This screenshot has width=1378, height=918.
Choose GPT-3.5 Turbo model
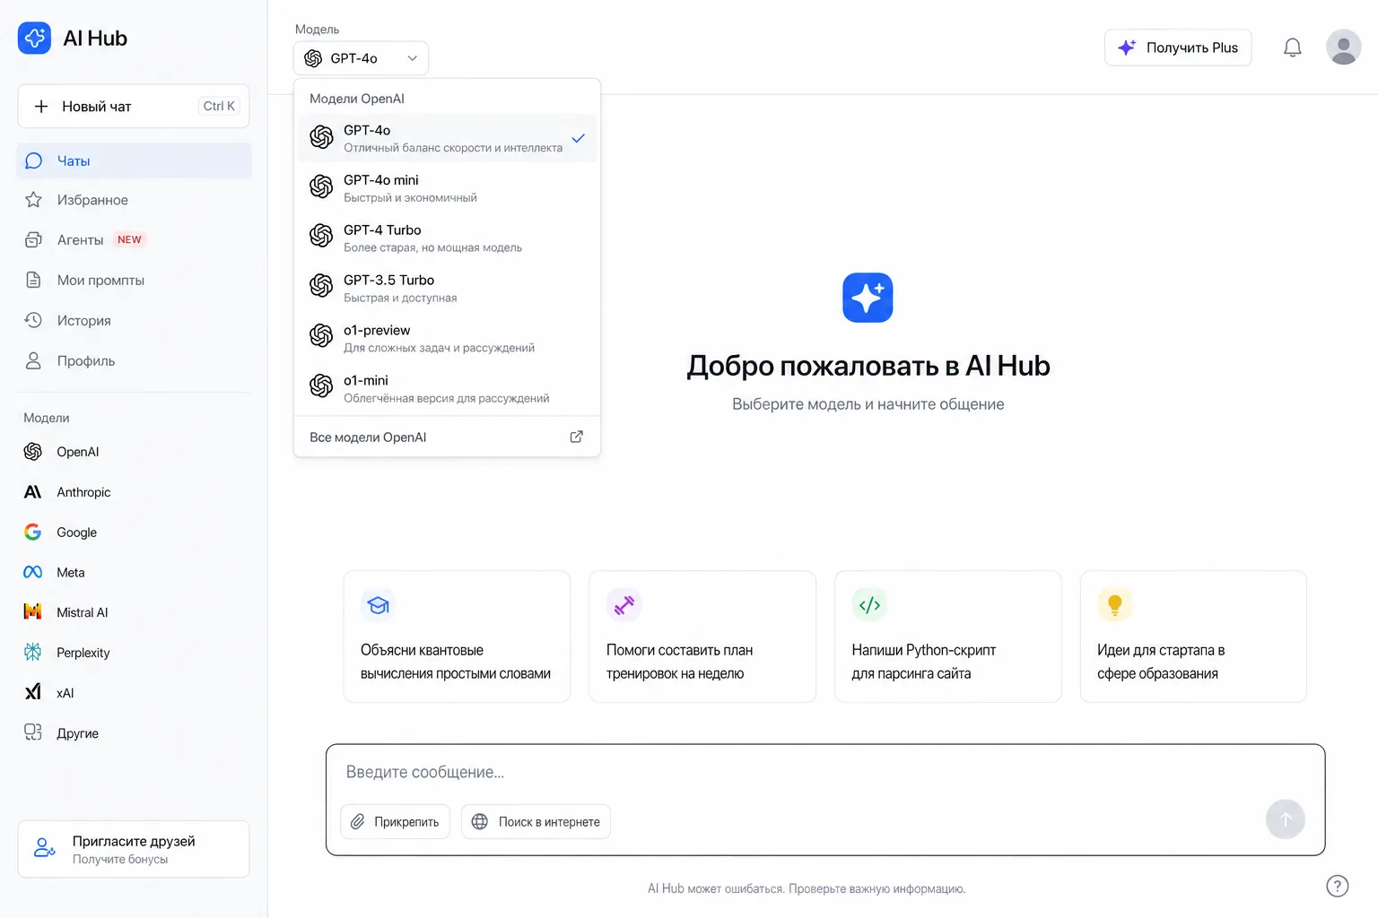[x=447, y=288]
